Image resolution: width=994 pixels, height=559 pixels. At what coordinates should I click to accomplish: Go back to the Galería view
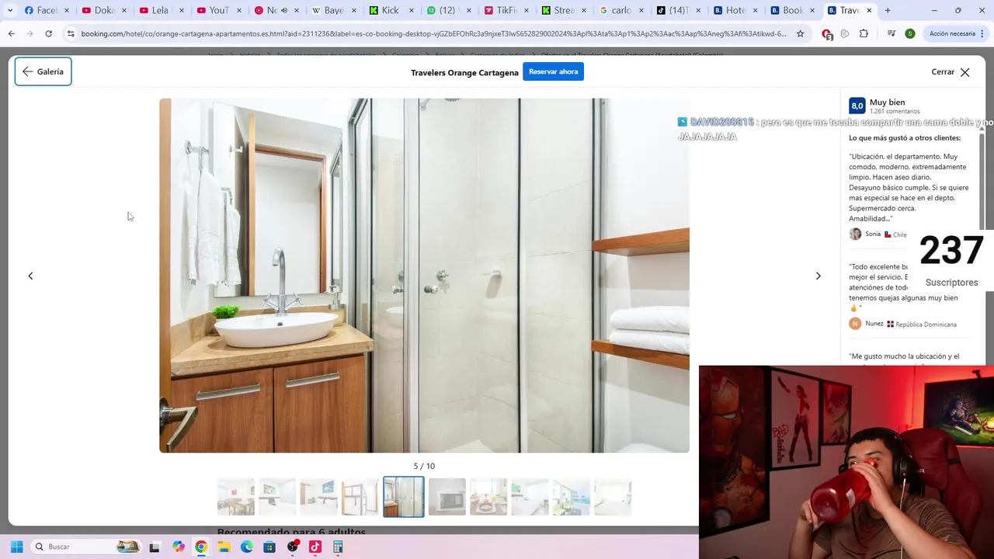(x=43, y=71)
